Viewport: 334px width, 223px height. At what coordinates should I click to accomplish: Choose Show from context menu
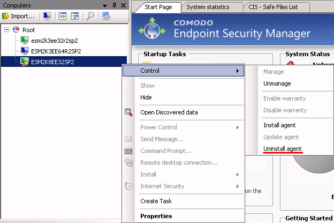(147, 86)
